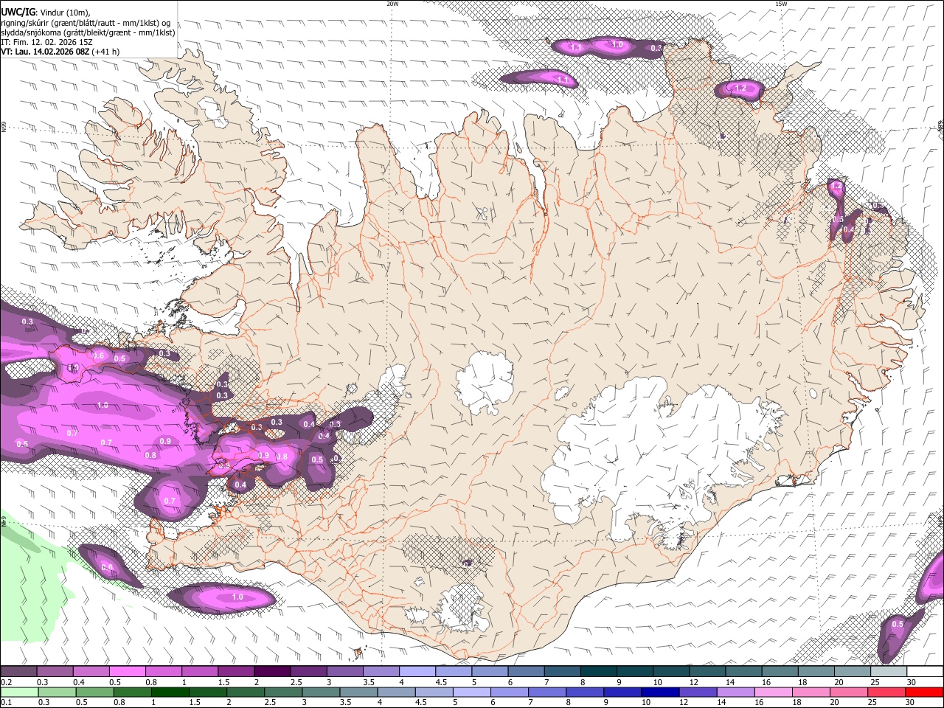Click the "(+41 h)" forecast offset text
The height and width of the screenshot is (708, 944).
click(x=106, y=52)
